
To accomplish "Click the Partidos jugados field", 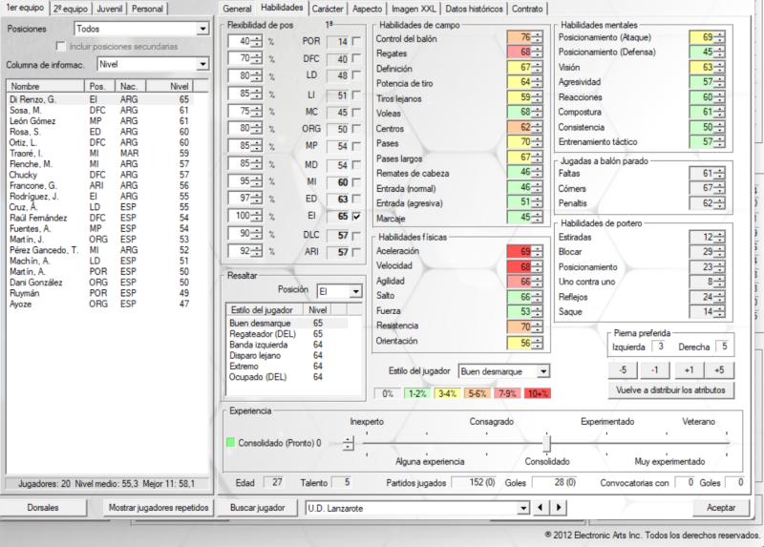I will (474, 482).
